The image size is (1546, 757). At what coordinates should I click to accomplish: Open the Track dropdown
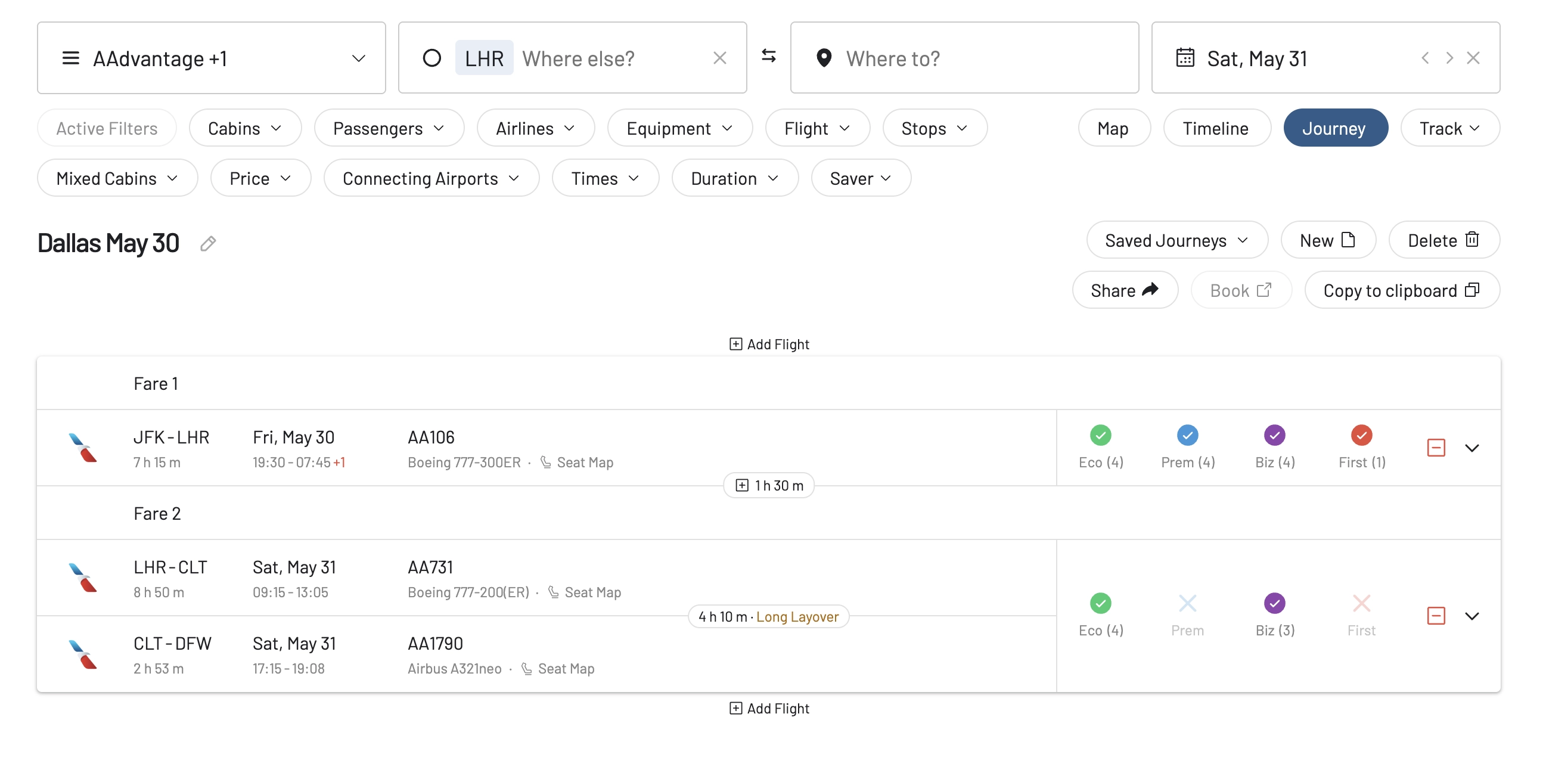click(x=1449, y=128)
